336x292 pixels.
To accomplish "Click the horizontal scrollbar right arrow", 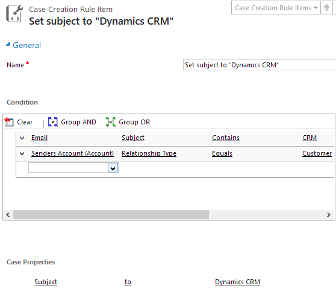I will [329, 214].
